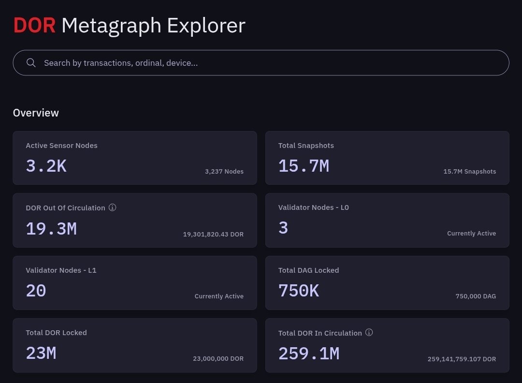Screen dimensions: 522x383
Task: Click the 259,141,759.107 DOR text
Action: click(462, 359)
